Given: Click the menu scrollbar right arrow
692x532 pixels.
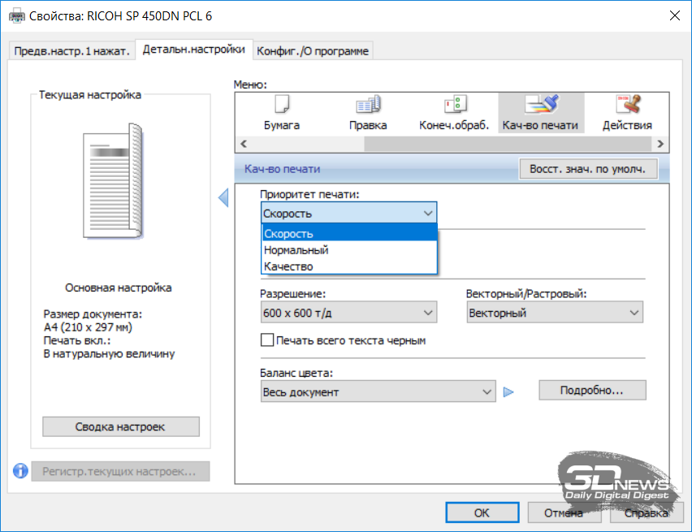Looking at the screenshot, I should coord(660,144).
